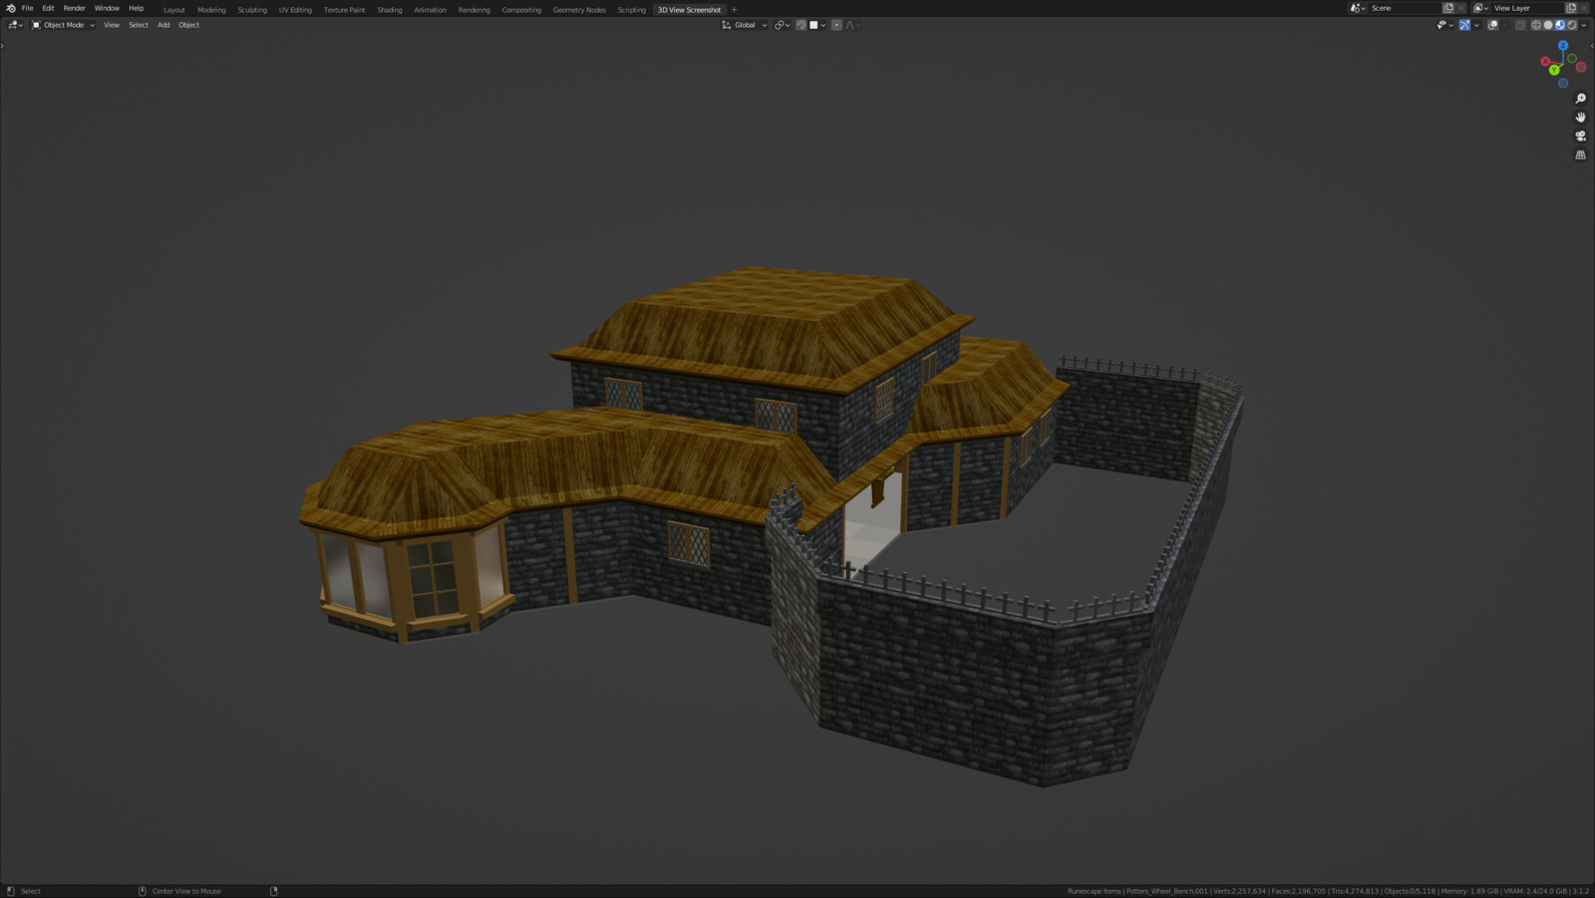
Task: Open the view layer browse dropdown icon
Action: click(x=1480, y=8)
